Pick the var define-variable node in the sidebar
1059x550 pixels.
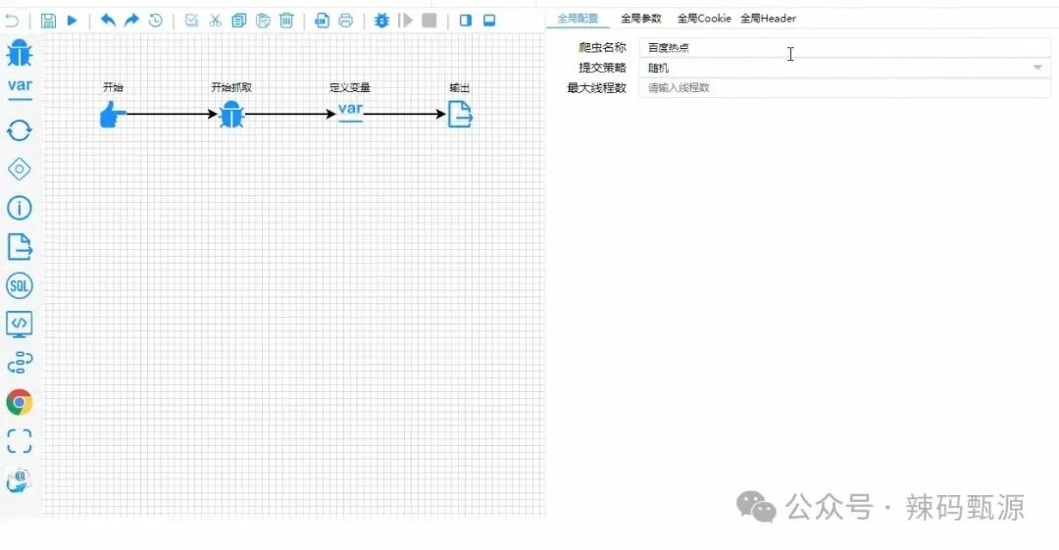pos(20,88)
